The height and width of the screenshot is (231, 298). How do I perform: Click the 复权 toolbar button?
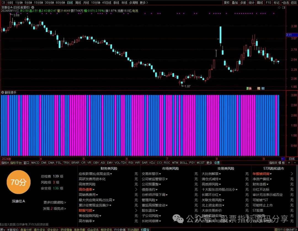coord(227,3)
